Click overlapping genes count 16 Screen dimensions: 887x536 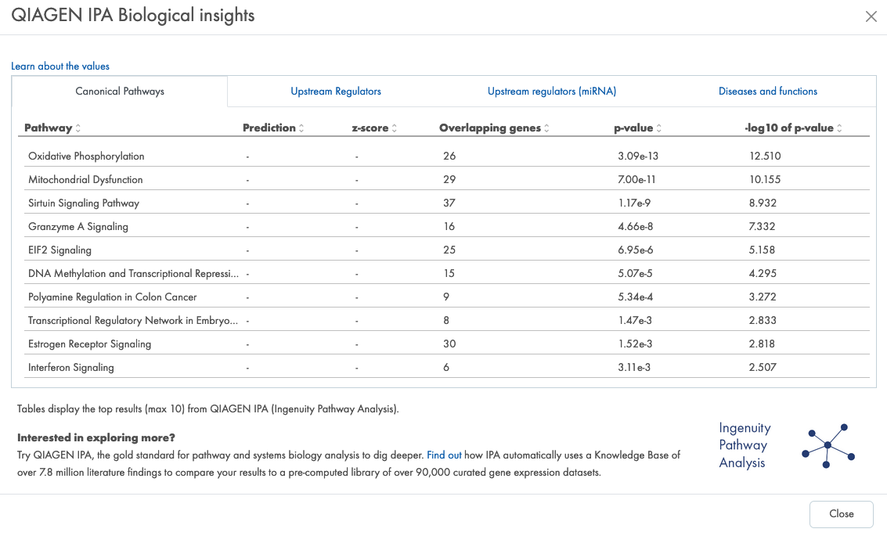pos(449,227)
